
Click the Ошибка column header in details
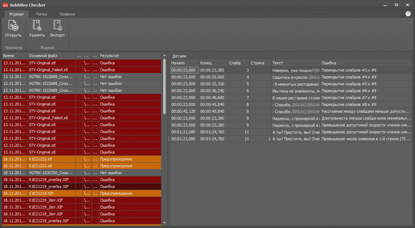click(x=365, y=63)
